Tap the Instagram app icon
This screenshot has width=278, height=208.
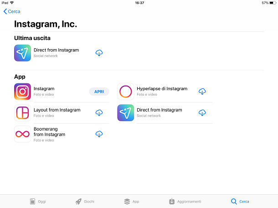tap(22, 91)
